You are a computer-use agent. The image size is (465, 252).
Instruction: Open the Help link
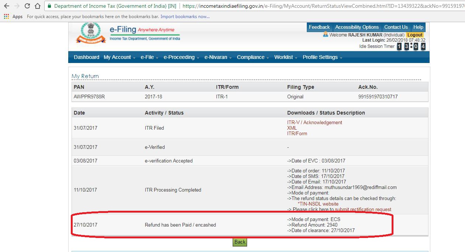click(418, 27)
